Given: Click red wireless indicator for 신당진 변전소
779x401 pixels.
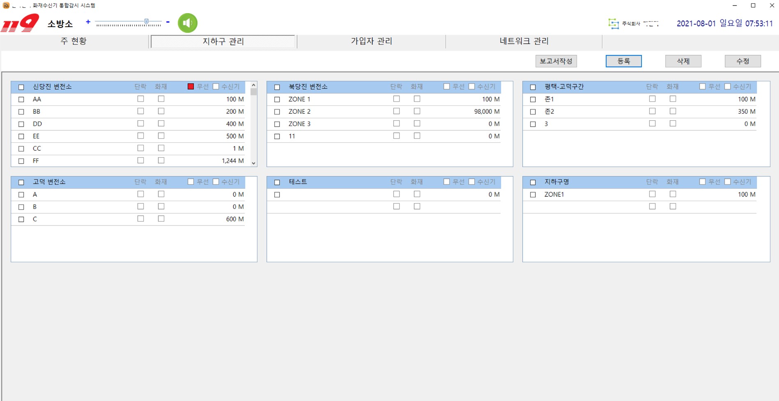Looking at the screenshot, I should point(191,87).
